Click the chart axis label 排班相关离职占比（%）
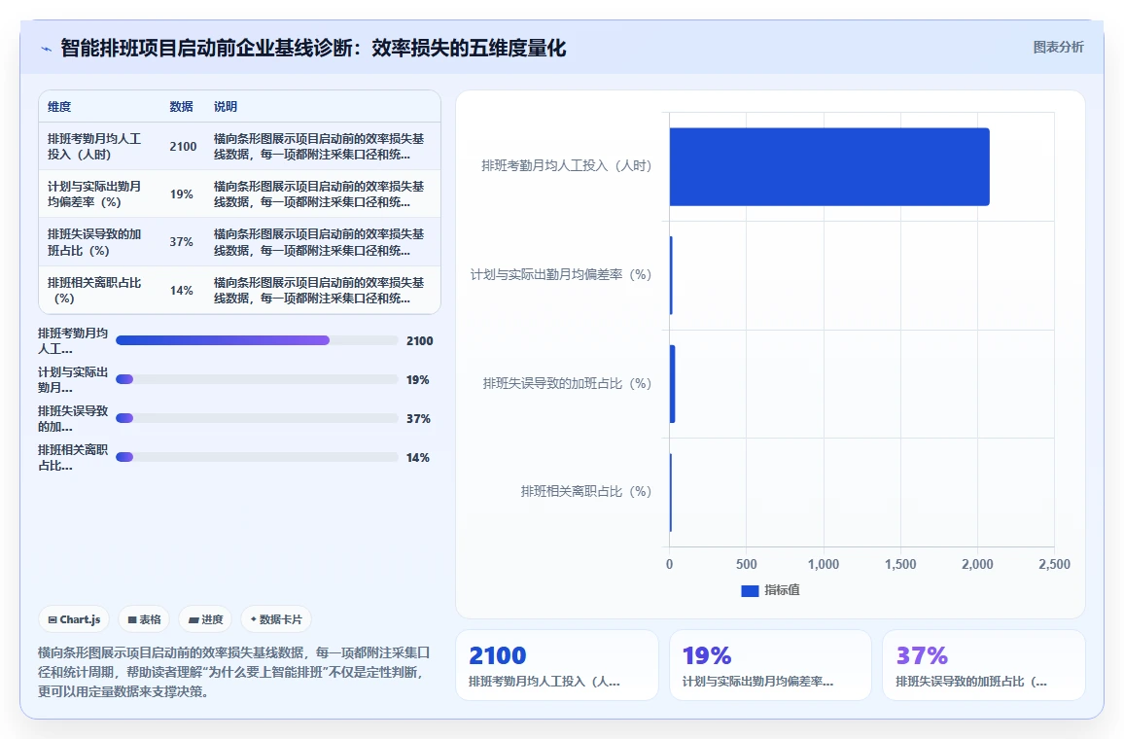Image resolution: width=1124 pixels, height=739 pixels. [585, 492]
